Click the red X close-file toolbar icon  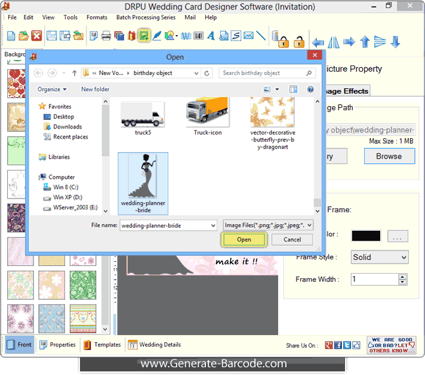[36, 36]
